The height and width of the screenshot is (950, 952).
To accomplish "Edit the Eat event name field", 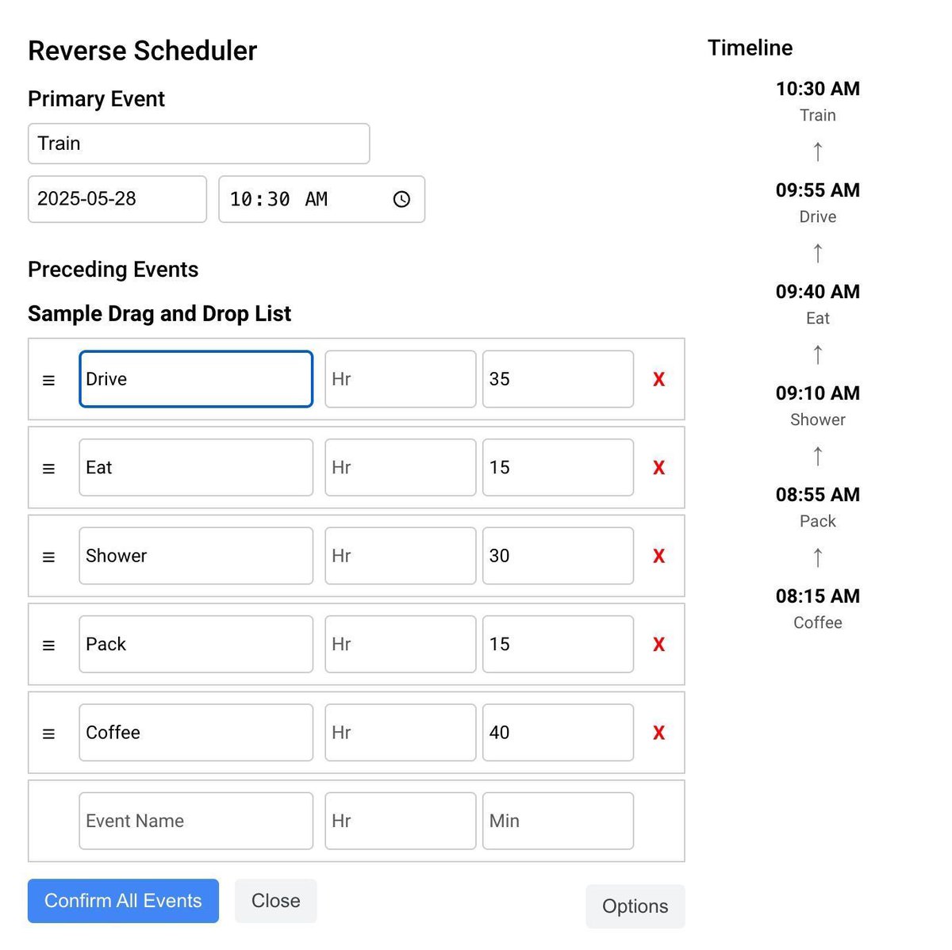I will (196, 468).
